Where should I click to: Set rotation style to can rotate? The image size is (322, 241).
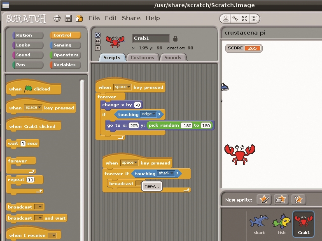click(x=98, y=35)
